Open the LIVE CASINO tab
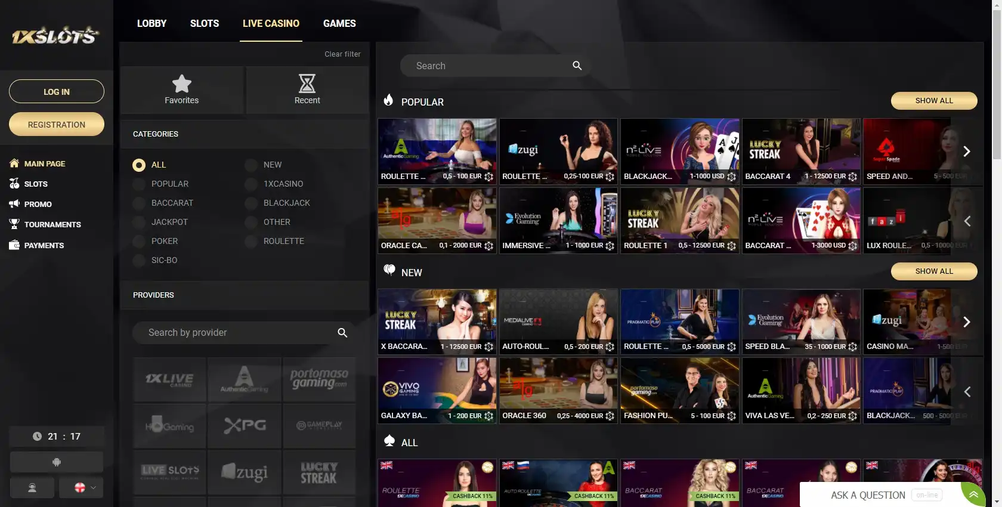 [x=271, y=23]
